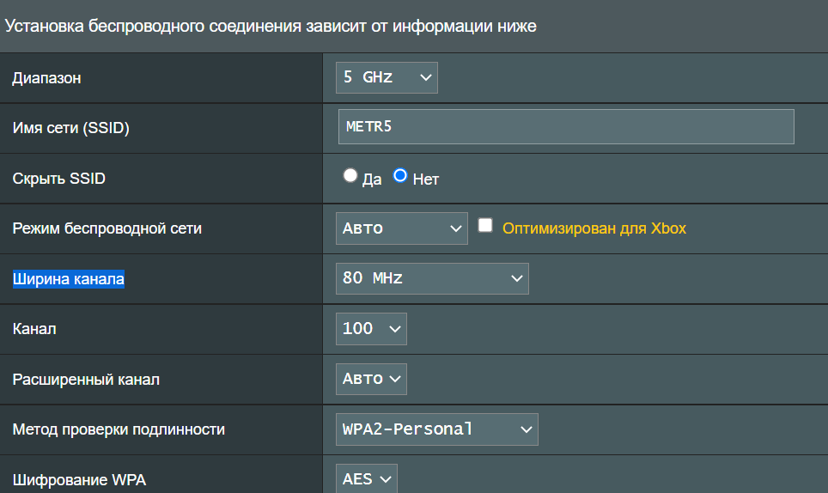Open the WPA2-Personal authentication method dropdown
This screenshot has width=828, height=493.
pyautogui.click(x=436, y=429)
